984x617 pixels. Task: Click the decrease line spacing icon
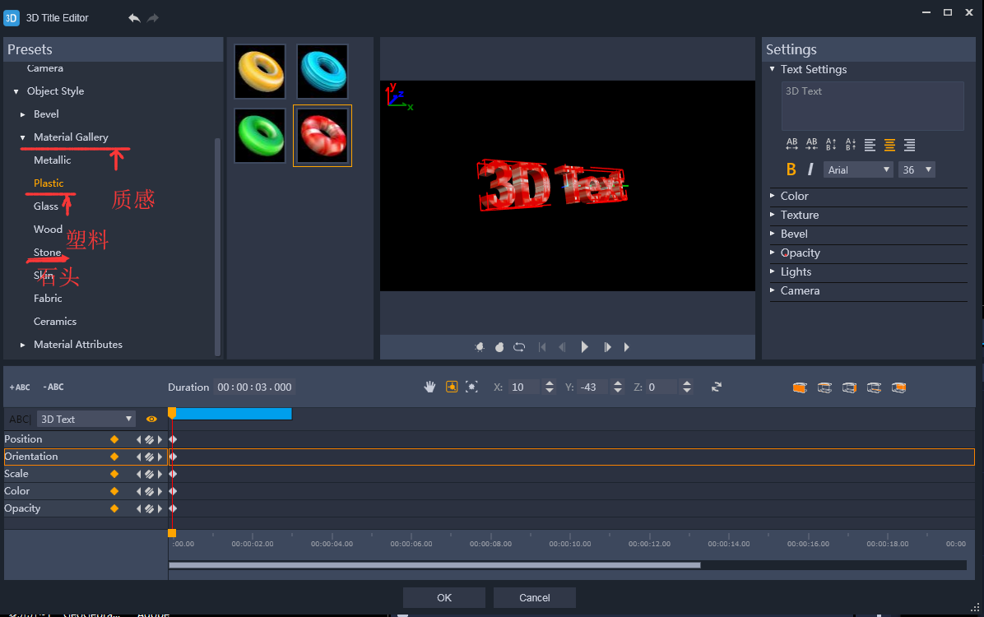coord(851,145)
